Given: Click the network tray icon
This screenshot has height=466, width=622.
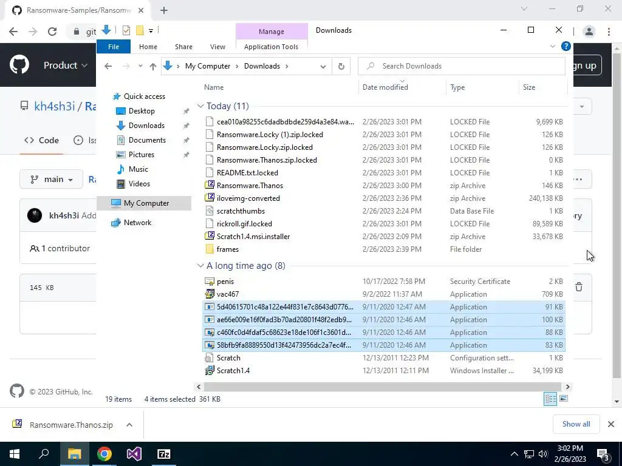Looking at the screenshot, I should pyautogui.click(x=529, y=454).
